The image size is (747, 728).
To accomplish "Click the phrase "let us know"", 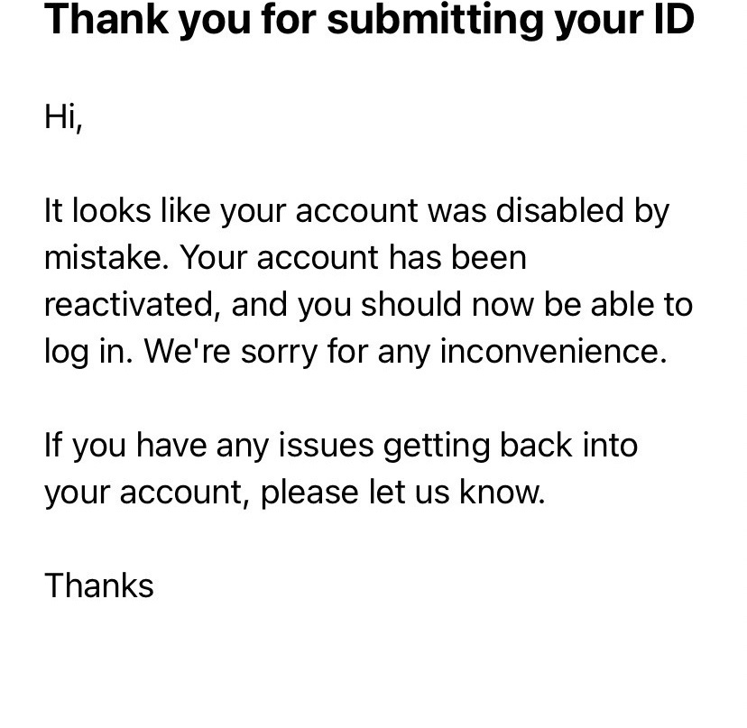I will 455,492.
